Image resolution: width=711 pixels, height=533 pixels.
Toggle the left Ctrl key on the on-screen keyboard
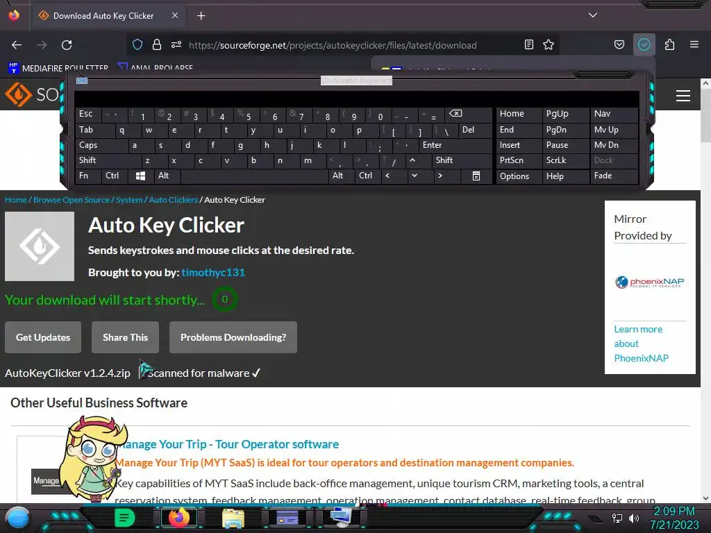click(115, 176)
